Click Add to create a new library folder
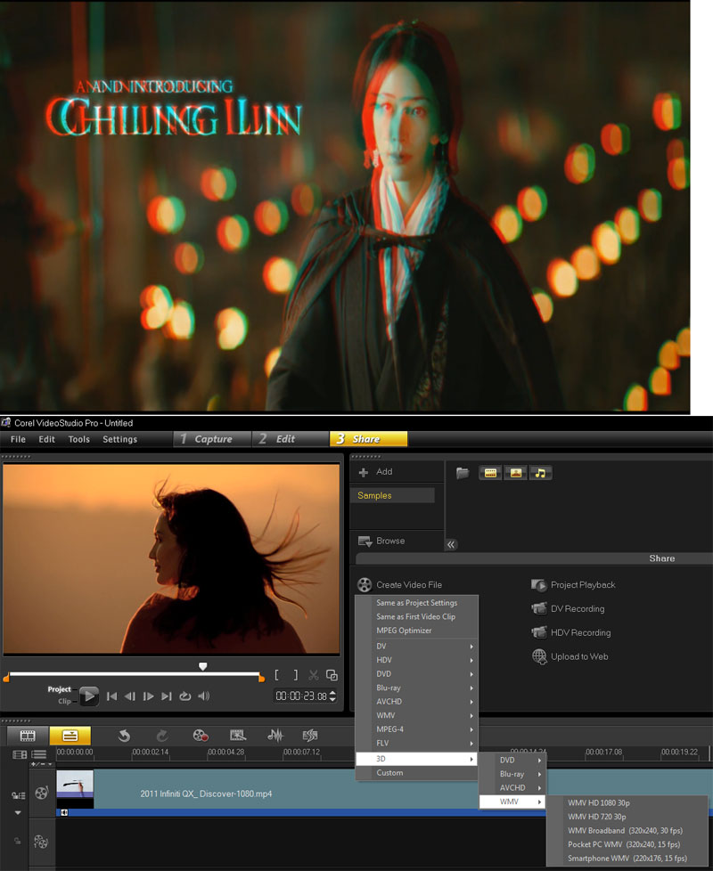The height and width of the screenshot is (871, 713). pos(376,472)
